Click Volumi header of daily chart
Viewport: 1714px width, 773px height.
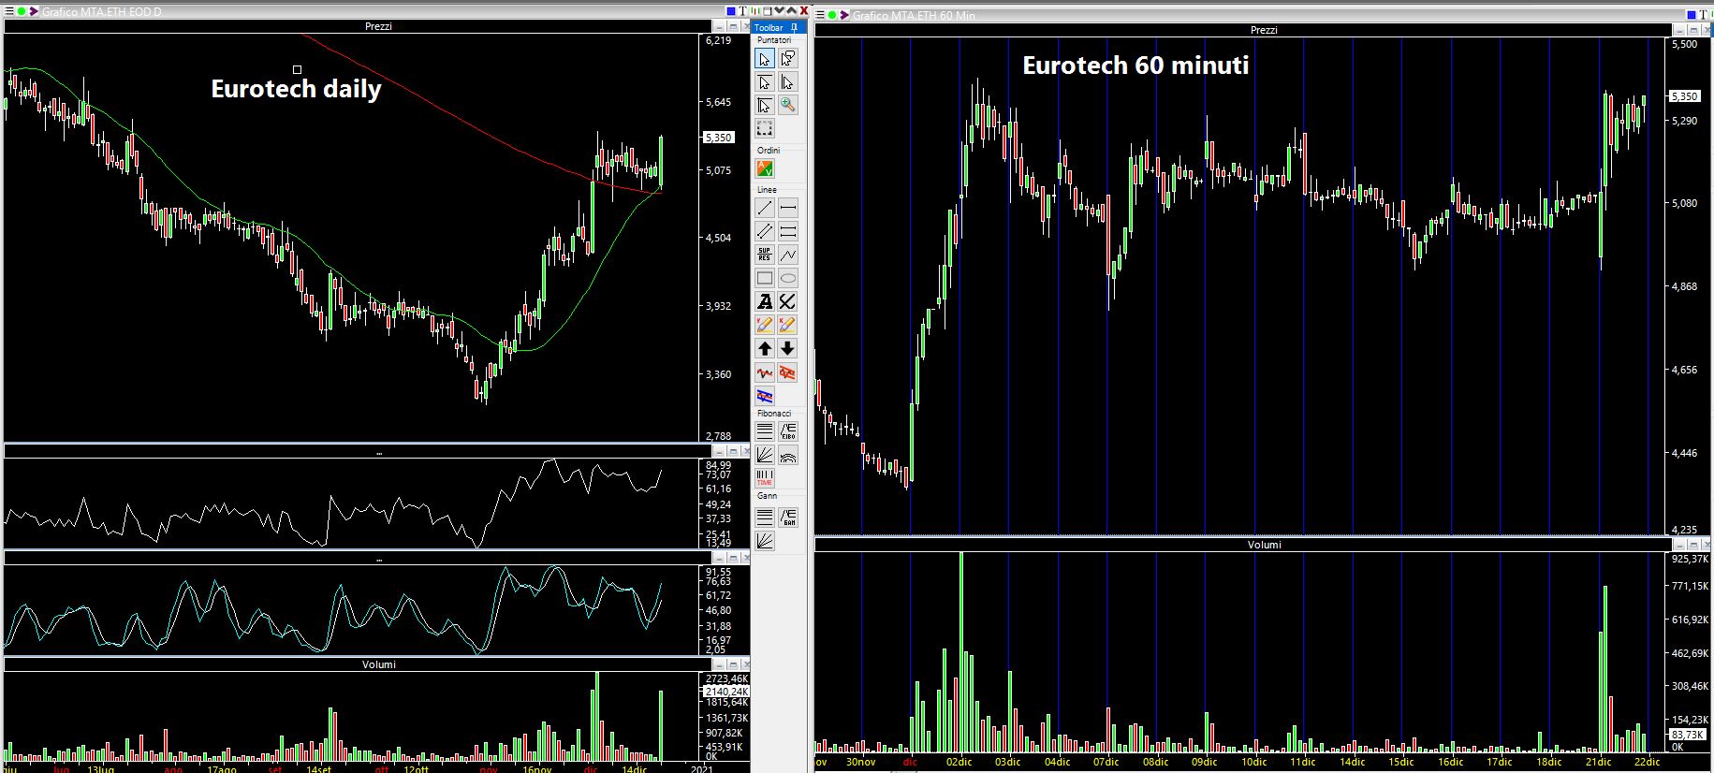pos(378,664)
